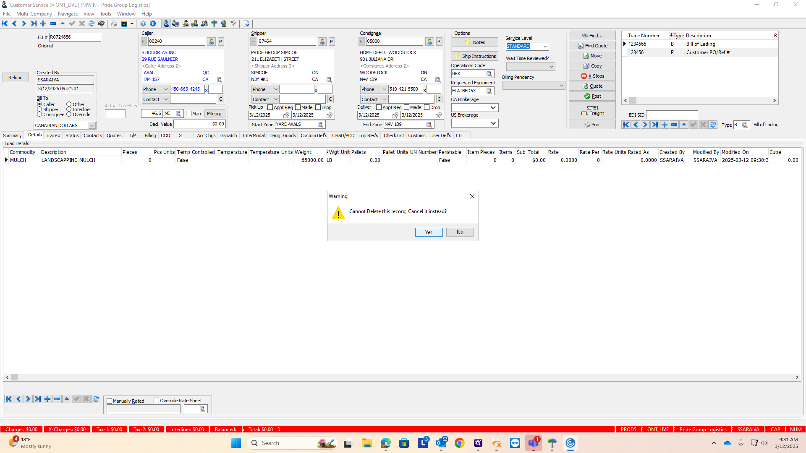Click the blue help question mark icon
The width and height of the screenshot is (806, 453).
point(143,23)
